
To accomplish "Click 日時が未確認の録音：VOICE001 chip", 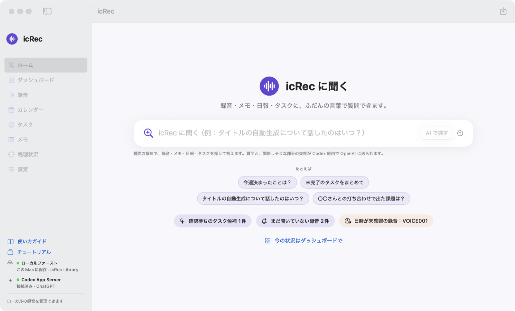I will pos(386,221).
